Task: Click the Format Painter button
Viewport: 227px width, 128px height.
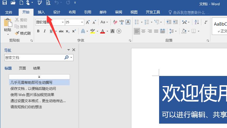Action: coord(23,33)
